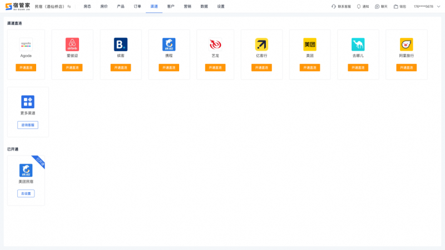Screen dimensions: 445x250
Task: Click the 联系客服 headset icon
Action: pyautogui.click(x=334, y=7)
